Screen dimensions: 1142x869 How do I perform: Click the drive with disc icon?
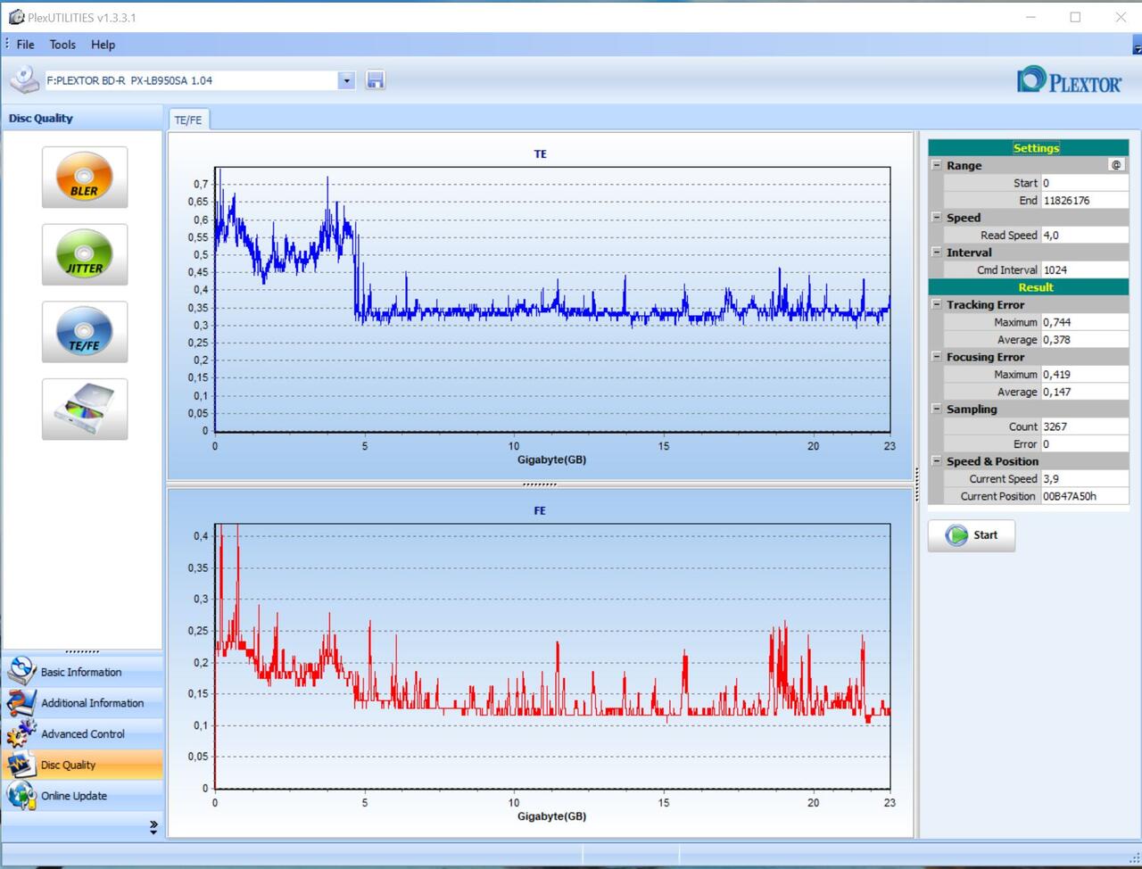[x=85, y=410]
